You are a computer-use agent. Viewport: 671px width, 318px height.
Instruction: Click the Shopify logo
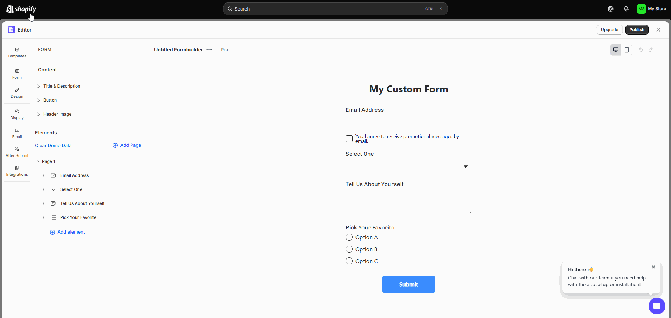pyautogui.click(x=21, y=9)
